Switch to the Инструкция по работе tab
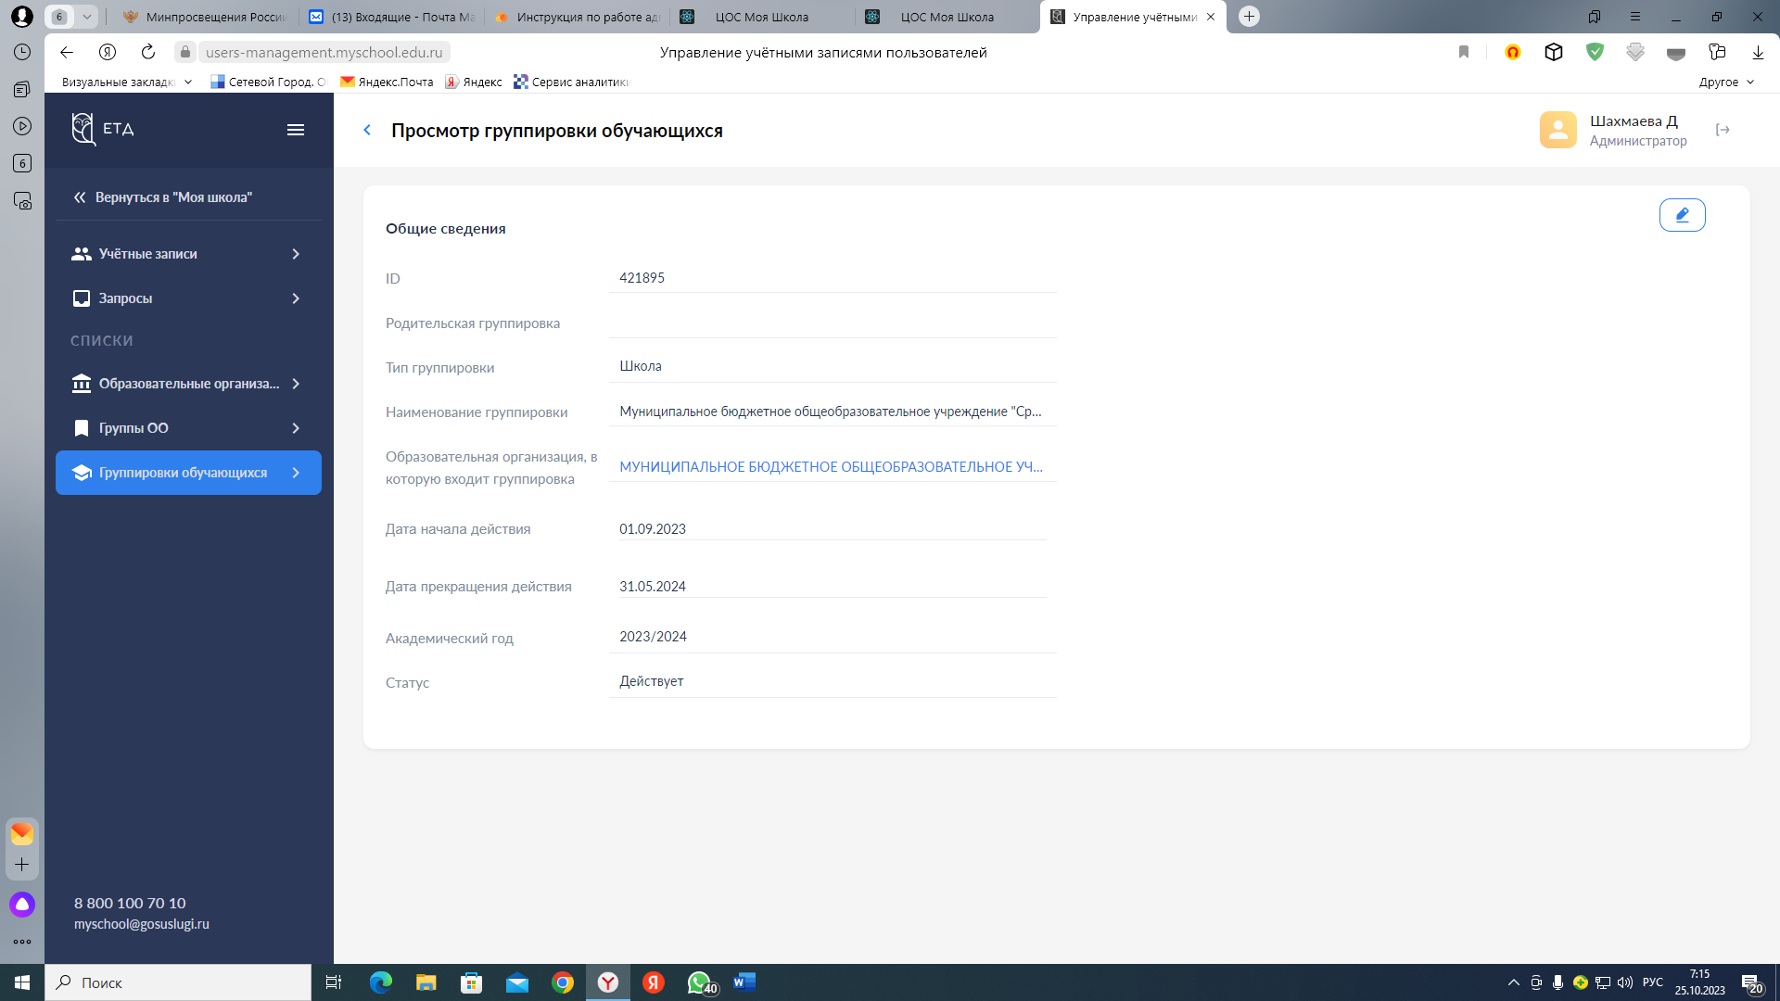The width and height of the screenshot is (1780, 1001). pos(578,17)
